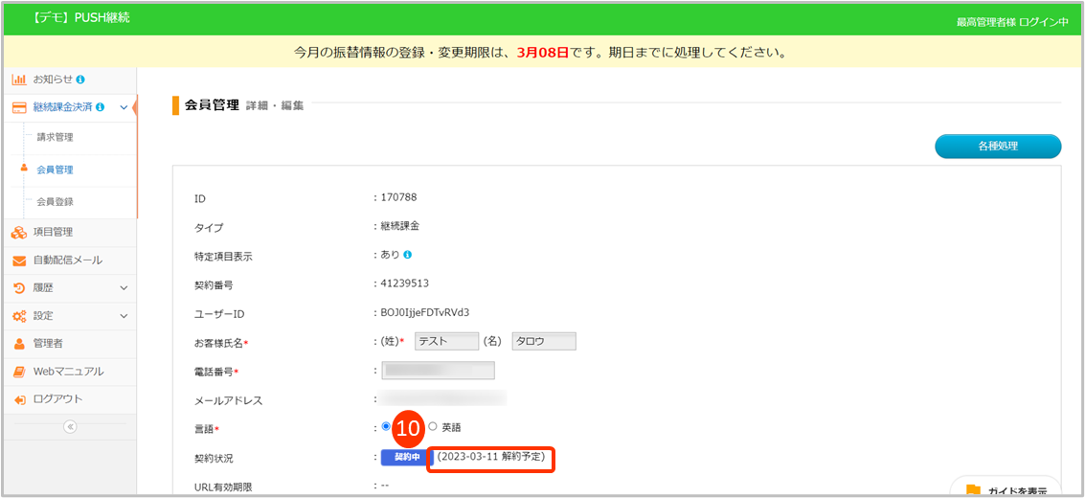The width and height of the screenshot is (1085, 498).
Task: Click the 姓 input field containing テスト
Action: pyautogui.click(x=445, y=342)
